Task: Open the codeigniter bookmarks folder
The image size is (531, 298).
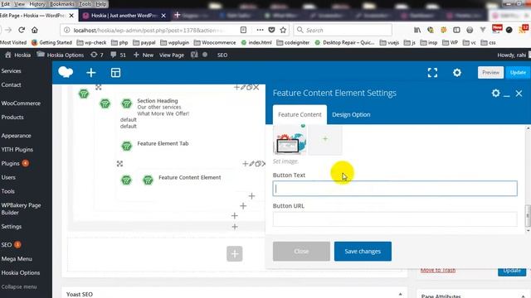Action: [x=293, y=42]
